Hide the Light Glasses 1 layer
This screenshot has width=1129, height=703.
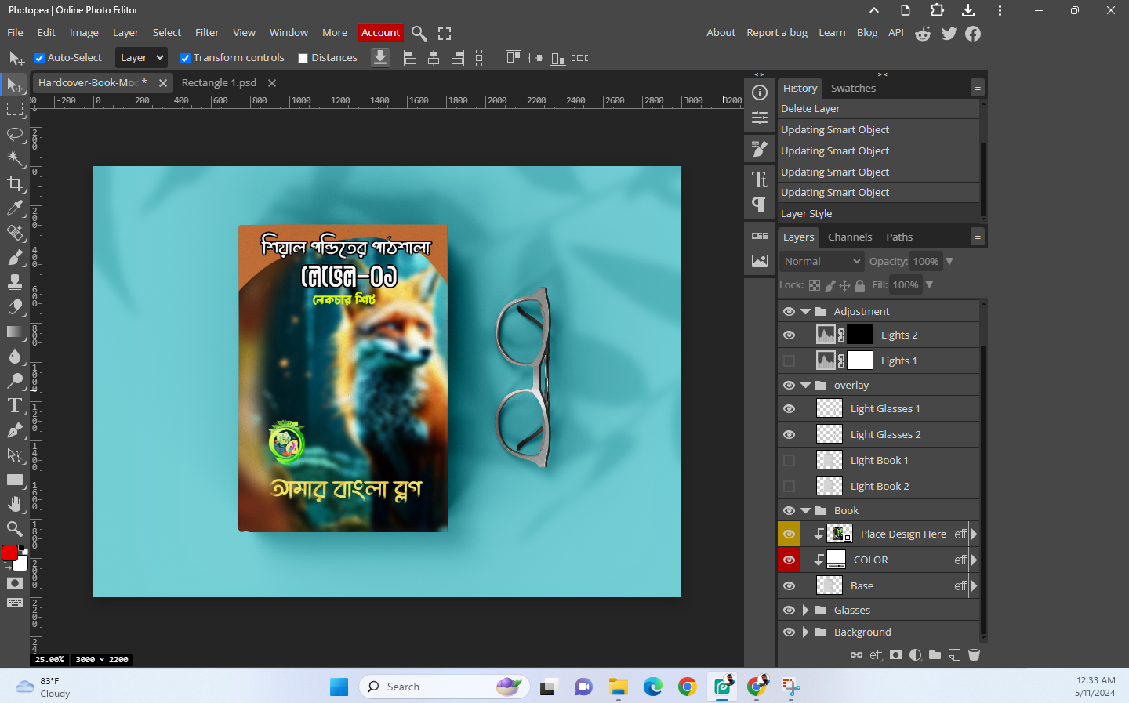(789, 409)
